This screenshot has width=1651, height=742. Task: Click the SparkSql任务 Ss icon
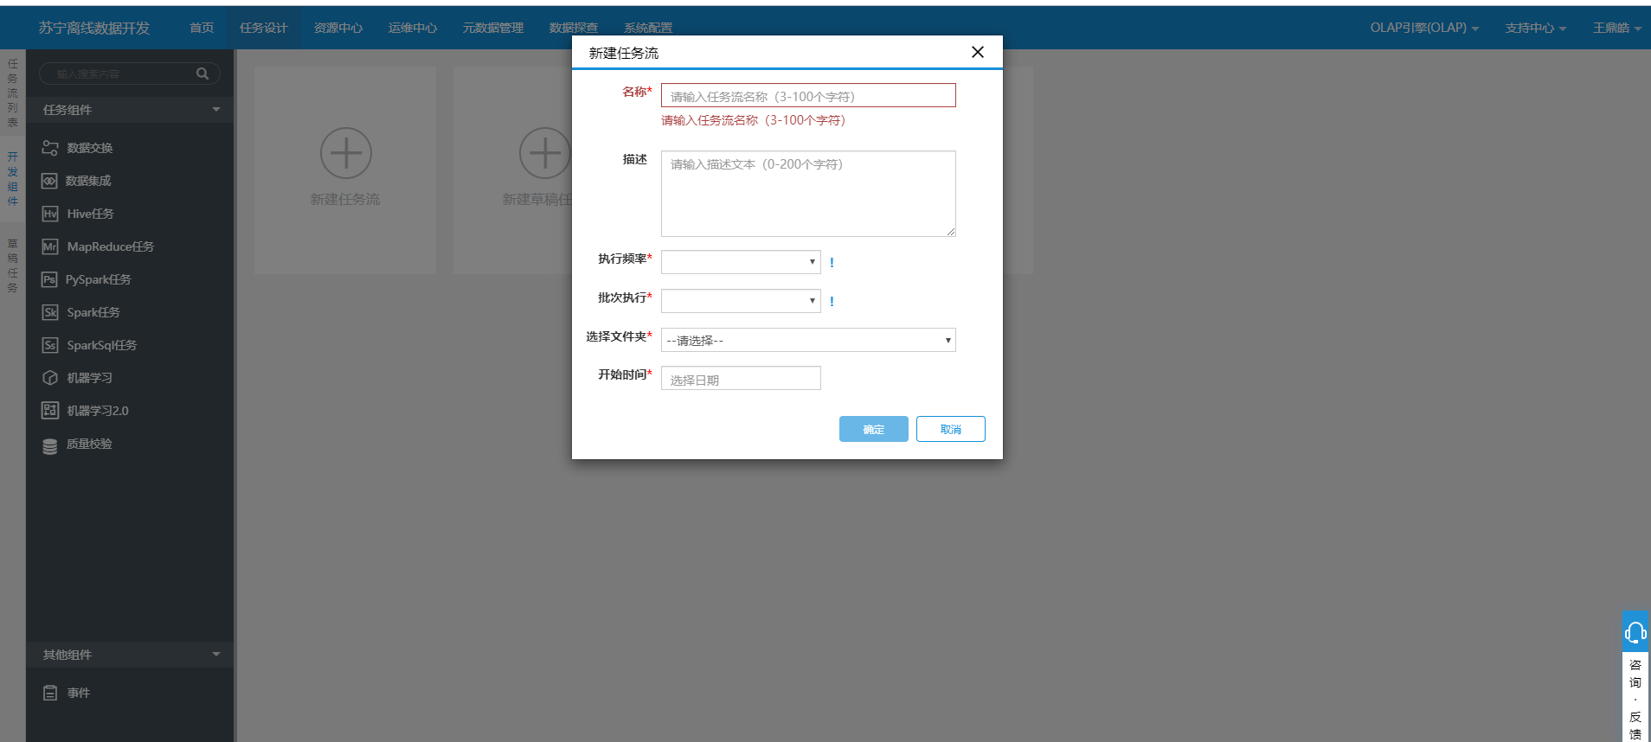pyautogui.click(x=50, y=345)
